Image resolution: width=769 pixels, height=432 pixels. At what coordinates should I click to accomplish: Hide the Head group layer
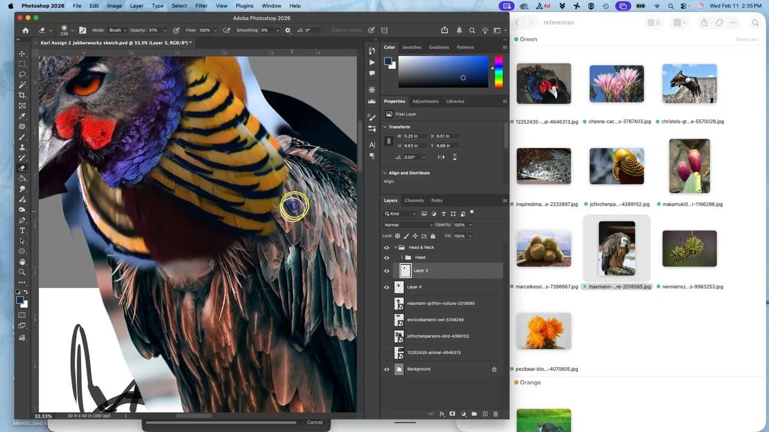(386, 257)
